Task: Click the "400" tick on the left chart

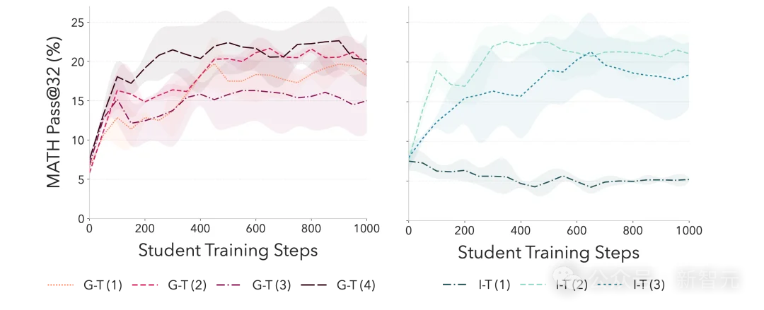Action: click(x=200, y=229)
